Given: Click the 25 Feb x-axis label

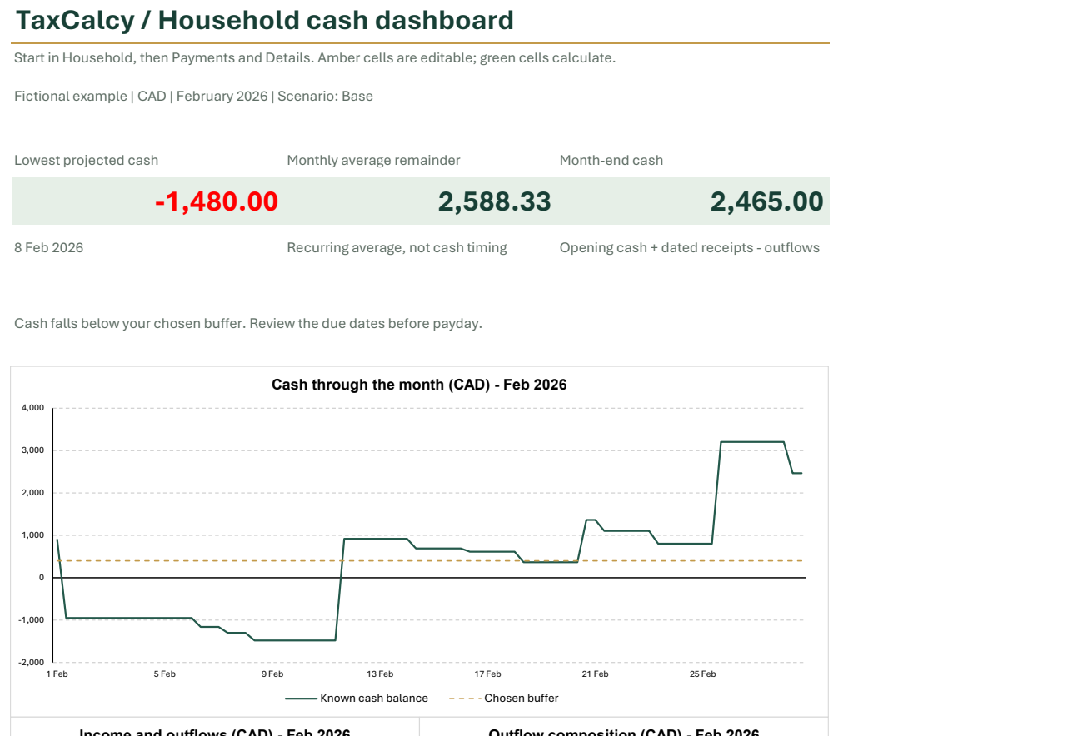Looking at the screenshot, I should 702,674.
